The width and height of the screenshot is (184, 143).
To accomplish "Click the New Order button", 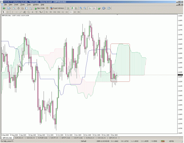I will (x=39, y=8).
